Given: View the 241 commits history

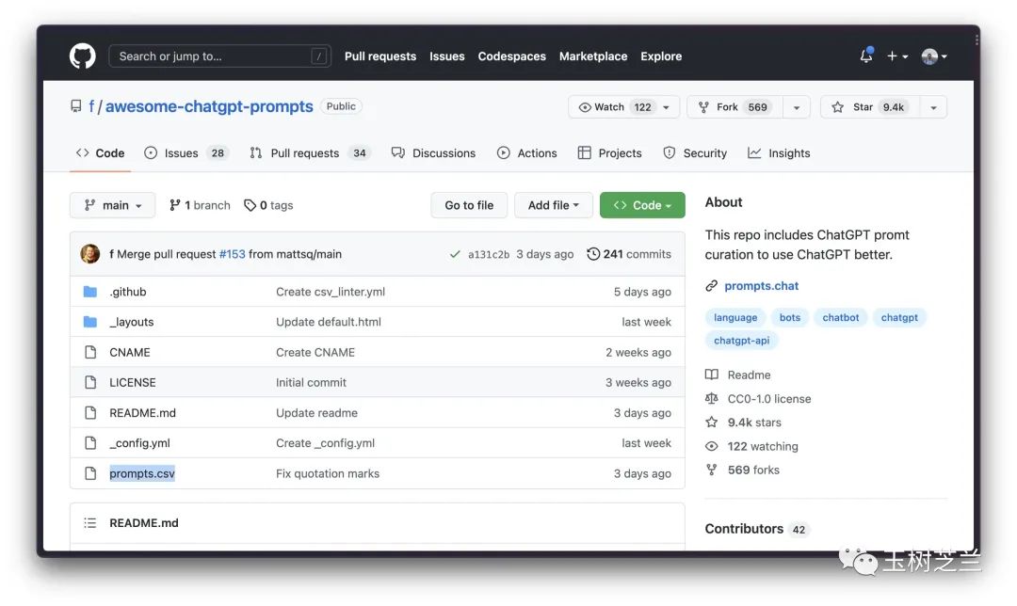Looking at the screenshot, I should (629, 254).
